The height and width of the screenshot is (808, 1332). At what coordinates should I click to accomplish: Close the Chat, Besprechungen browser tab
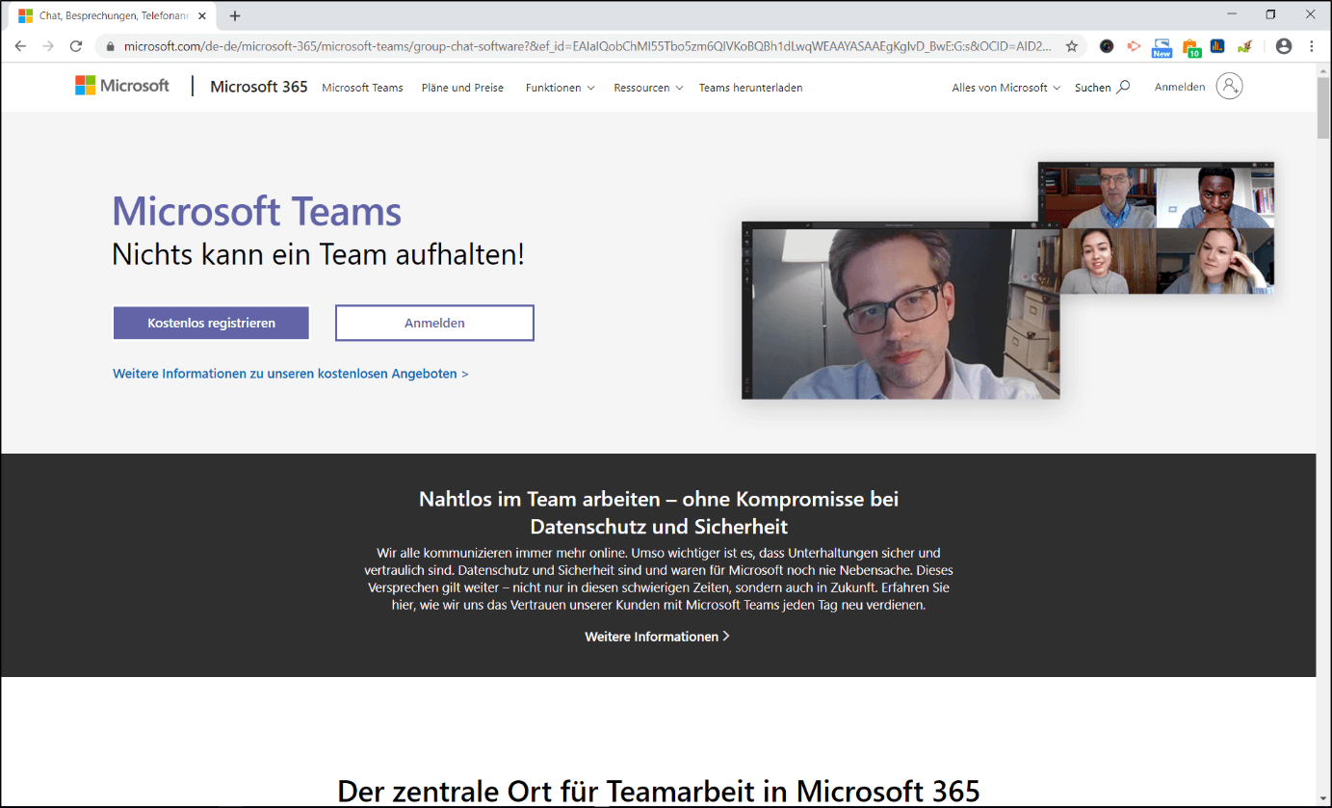click(x=203, y=15)
